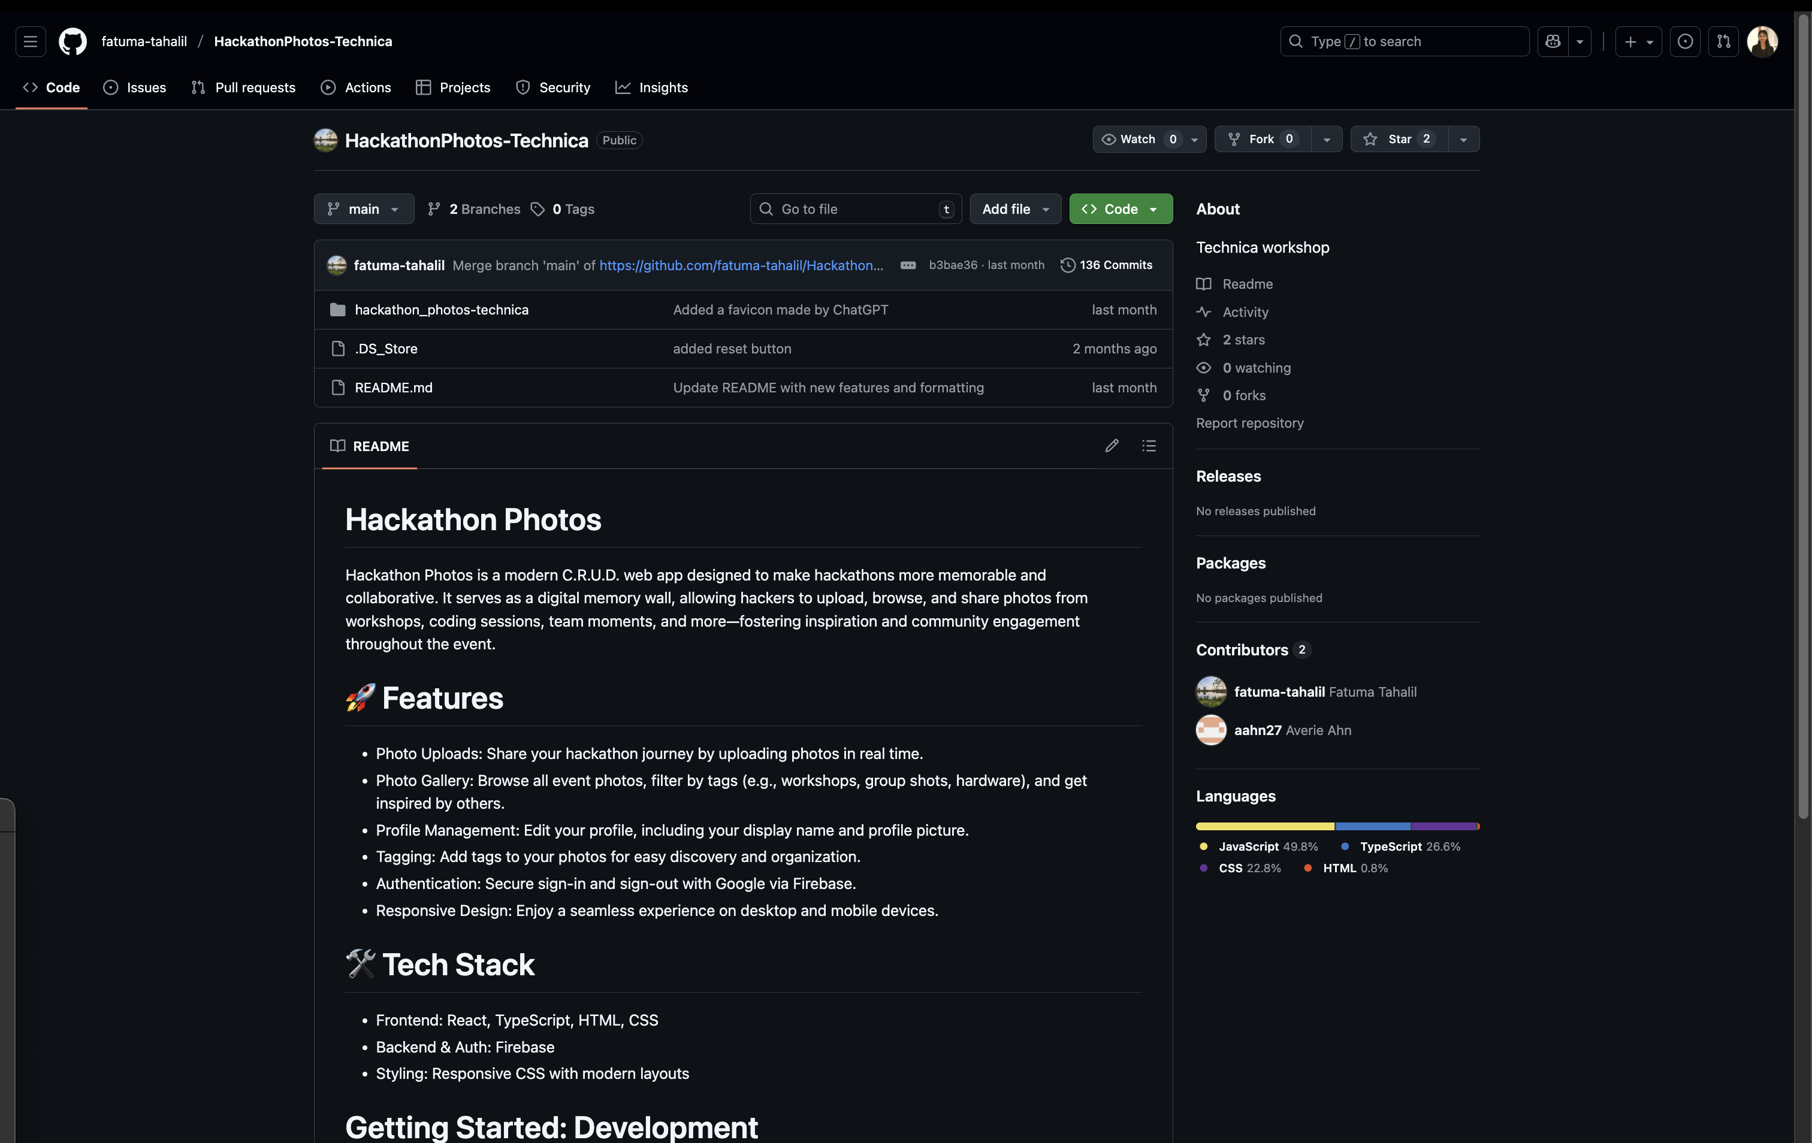
Task: Go to GitHub home via Octocat logo
Action: [73, 41]
